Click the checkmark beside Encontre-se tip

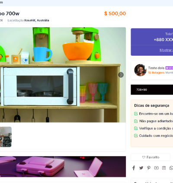[x=136, y=114]
